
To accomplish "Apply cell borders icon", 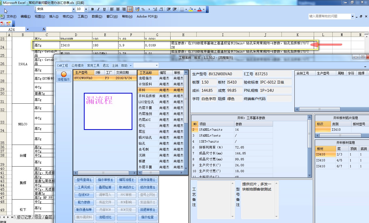I will click(x=182, y=9).
